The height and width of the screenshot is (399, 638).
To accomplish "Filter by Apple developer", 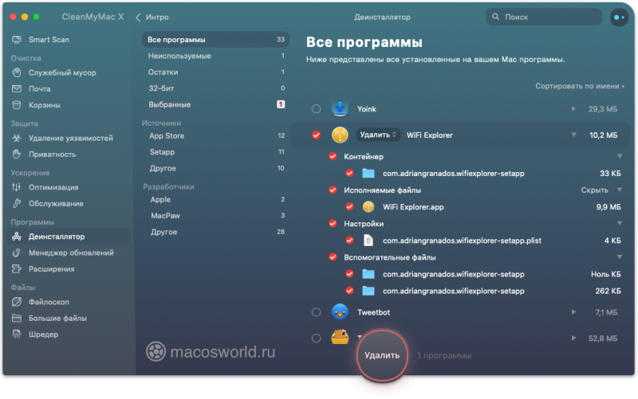I will tap(215, 199).
